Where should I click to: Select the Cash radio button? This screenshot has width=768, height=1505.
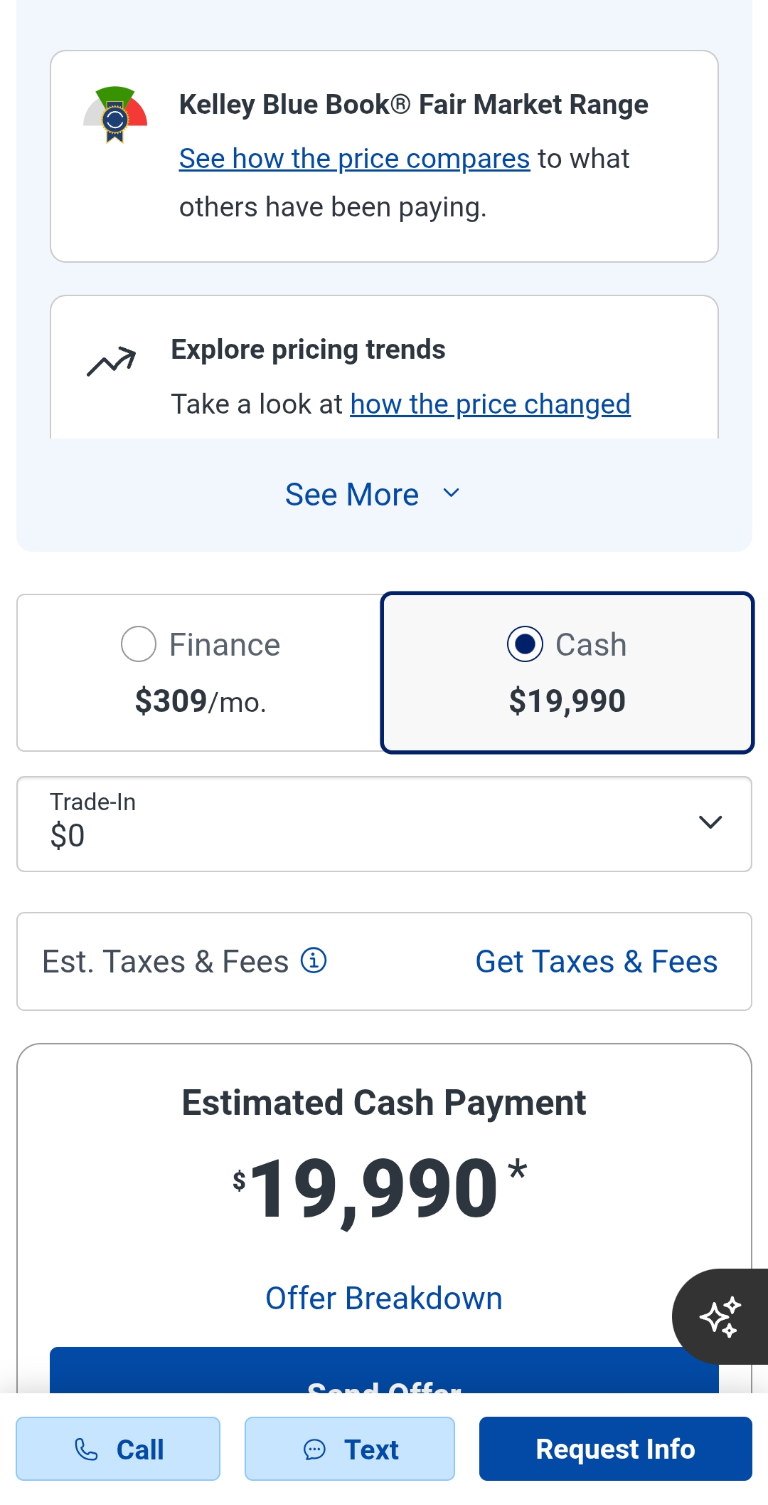525,644
